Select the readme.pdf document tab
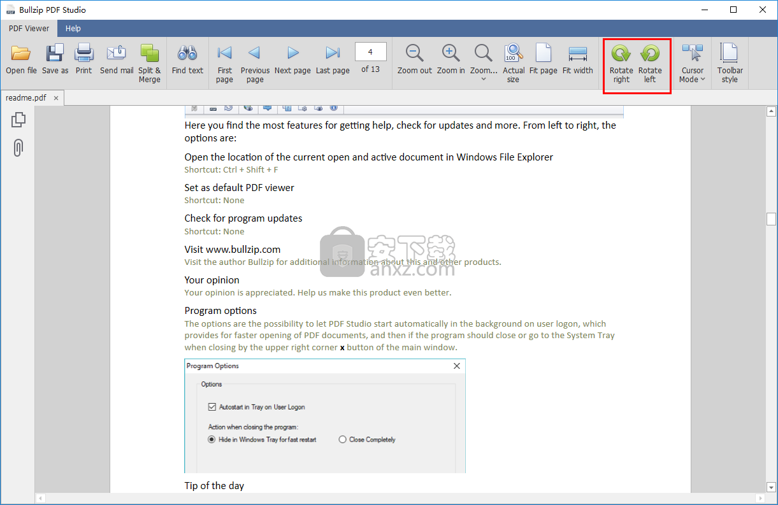This screenshot has height=505, width=778. (x=26, y=98)
